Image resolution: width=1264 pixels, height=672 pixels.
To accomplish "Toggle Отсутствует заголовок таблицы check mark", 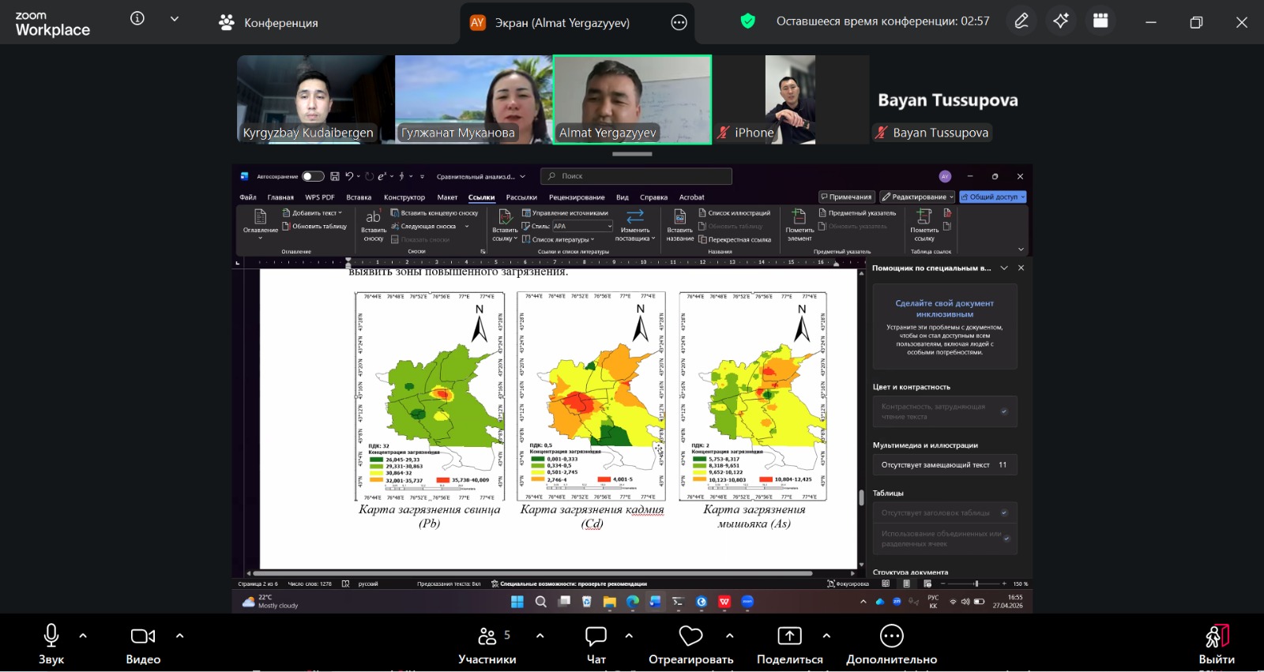I will point(1004,512).
